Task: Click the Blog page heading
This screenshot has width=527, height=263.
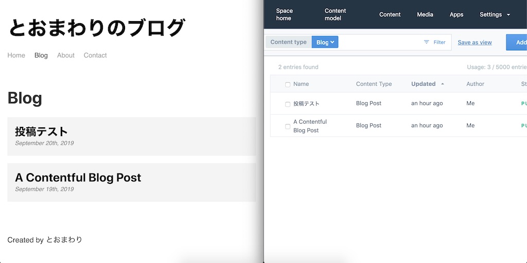Action: click(x=25, y=98)
